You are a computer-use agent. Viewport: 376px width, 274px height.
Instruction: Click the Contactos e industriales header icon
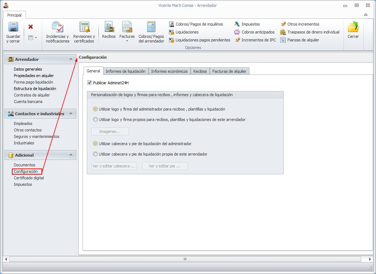pyautogui.click(x=10, y=114)
